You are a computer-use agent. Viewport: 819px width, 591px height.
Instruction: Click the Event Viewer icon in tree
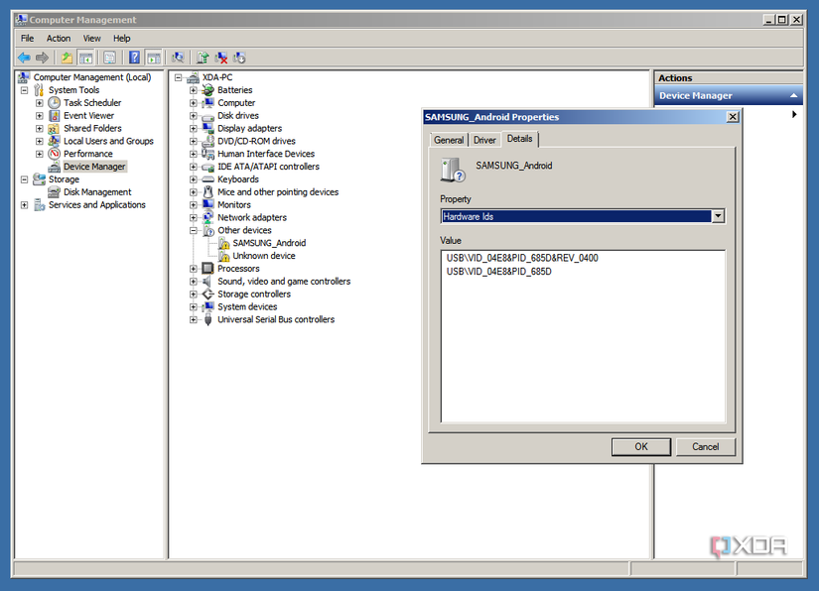55,115
